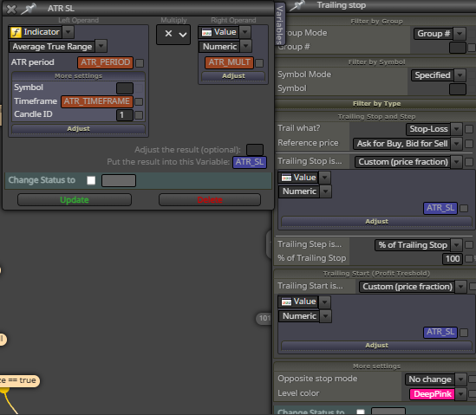476x415 pixels.
Task: Click the Timeframe ATR_TIMEFRAME field
Action: (97, 101)
